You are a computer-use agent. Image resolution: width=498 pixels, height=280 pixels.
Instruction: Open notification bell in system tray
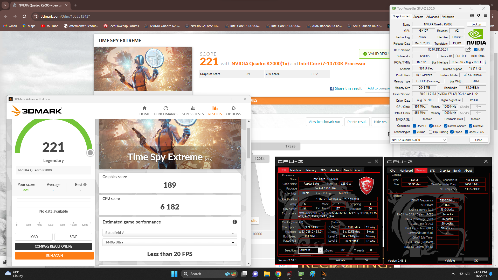coord(491,274)
